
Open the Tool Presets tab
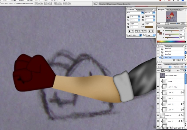(x=112, y=4)
